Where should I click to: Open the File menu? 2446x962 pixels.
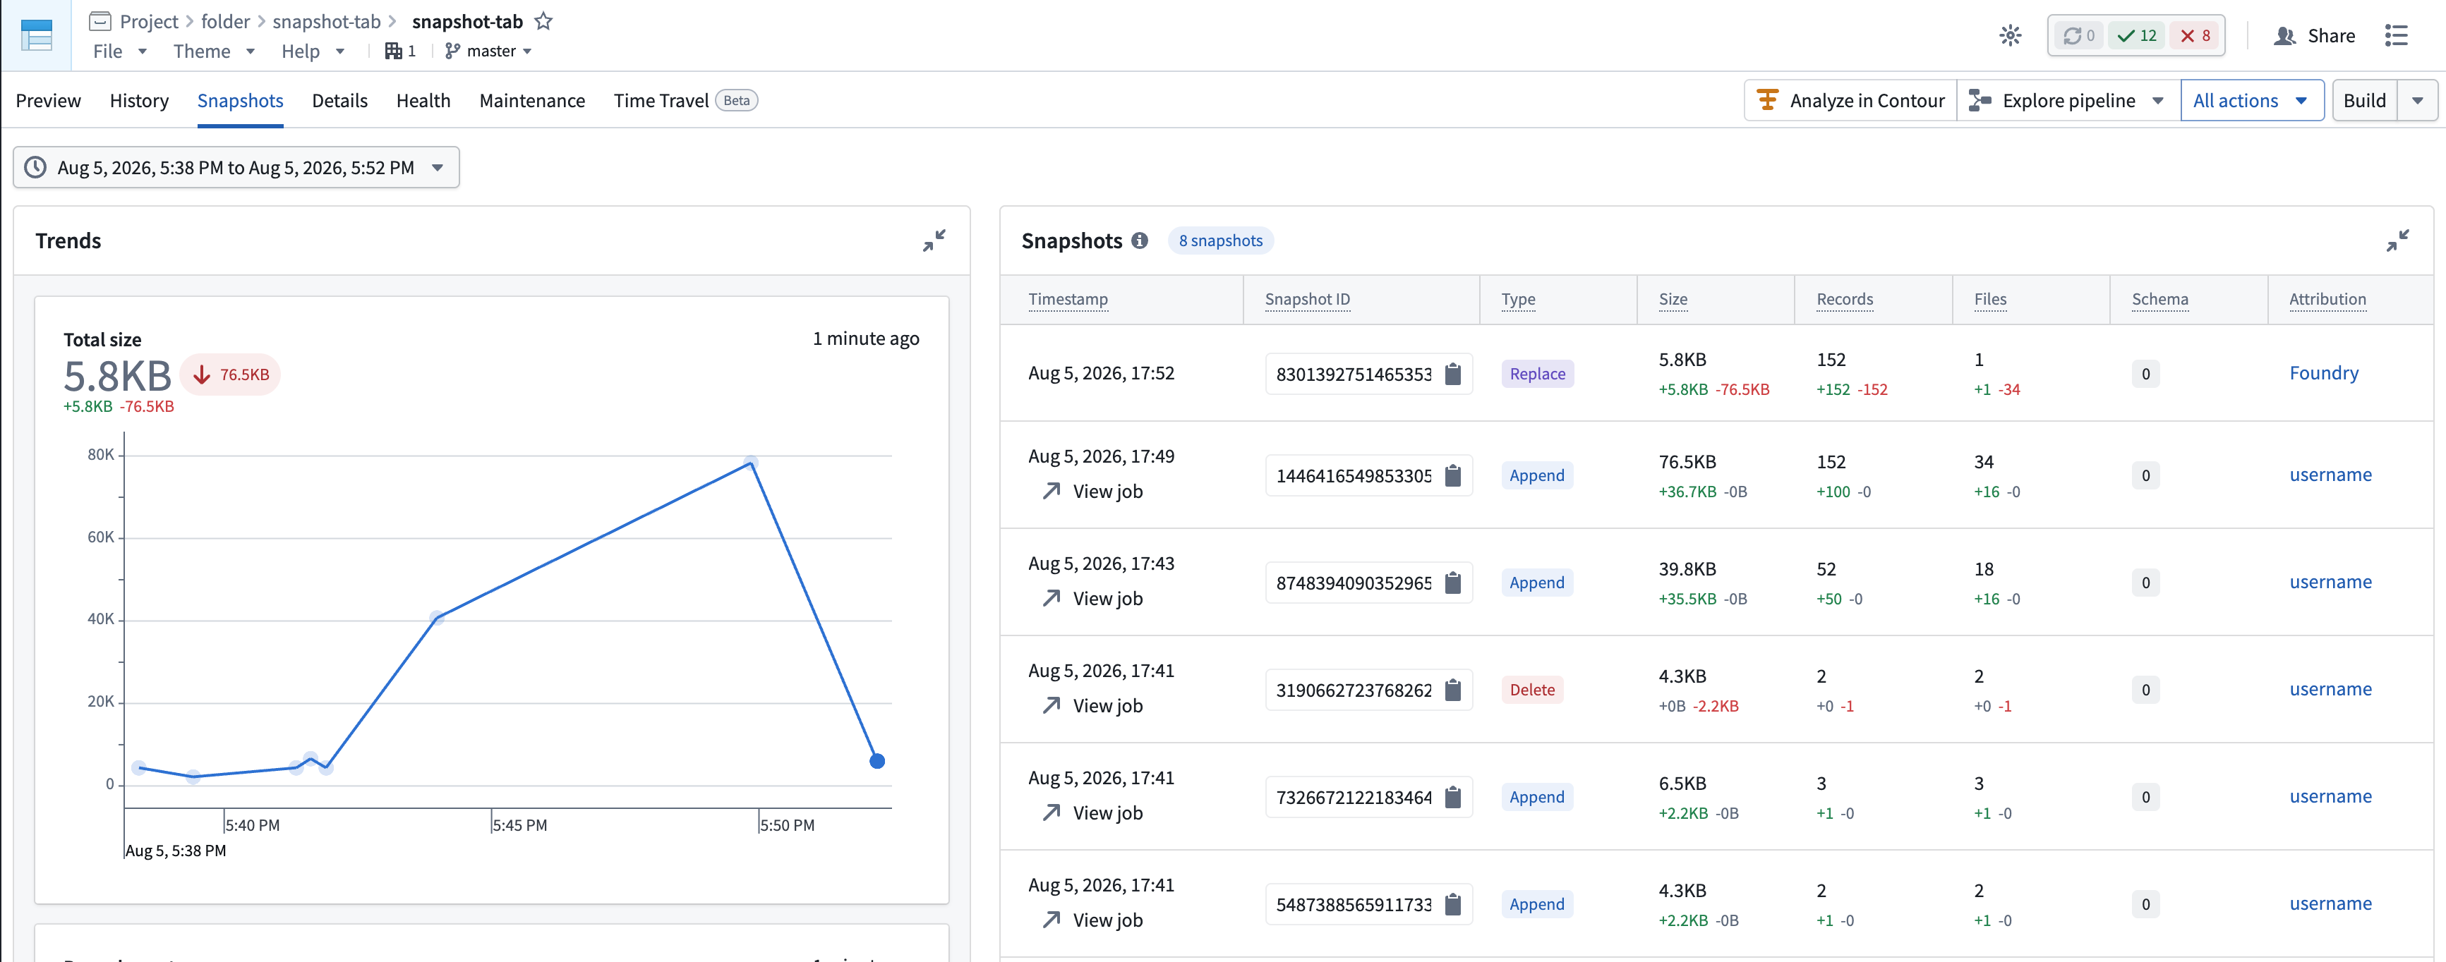pyautogui.click(x=120, y=51)
